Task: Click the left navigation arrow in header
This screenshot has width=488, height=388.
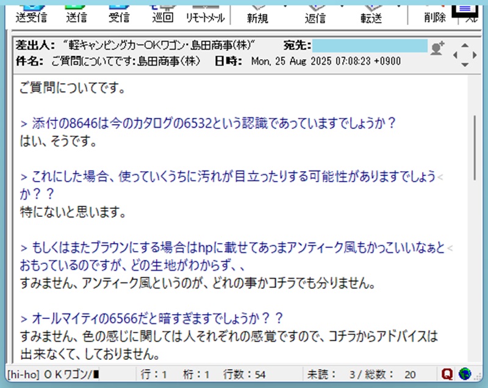Action: point(456,55)
